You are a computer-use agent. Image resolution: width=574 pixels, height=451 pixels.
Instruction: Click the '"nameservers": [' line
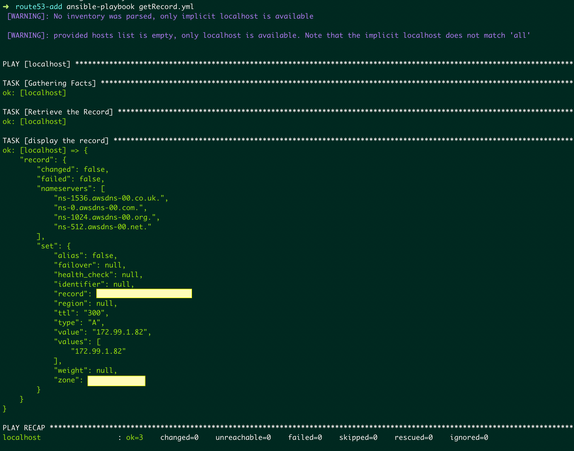click(71, 189)
